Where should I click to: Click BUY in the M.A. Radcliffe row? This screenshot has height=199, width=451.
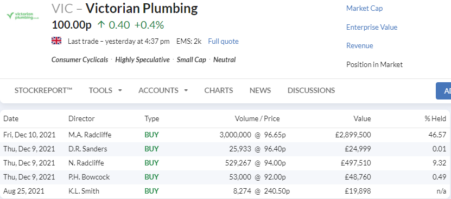(151, 135)
